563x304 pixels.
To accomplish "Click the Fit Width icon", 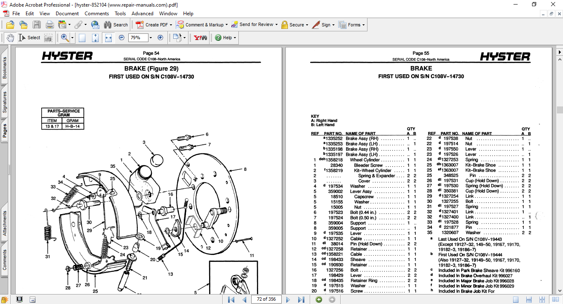I will click(x=108, y=38).
